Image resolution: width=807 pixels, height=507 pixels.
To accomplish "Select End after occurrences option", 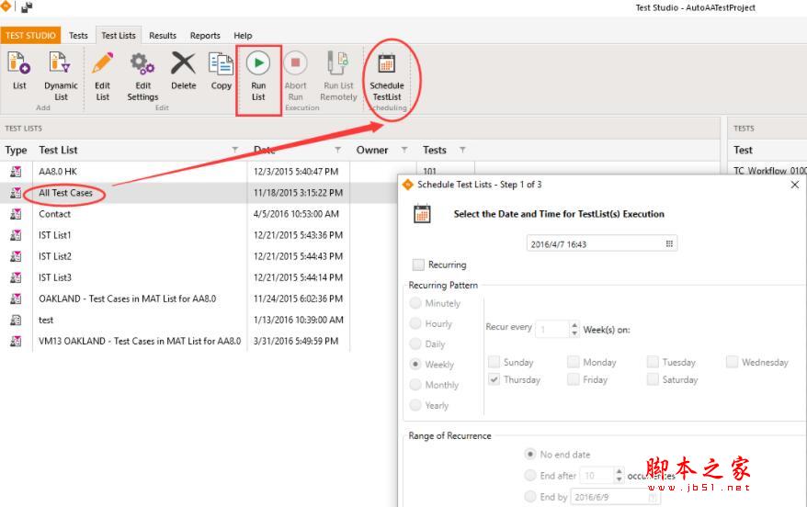I will (x=530, y=476).
